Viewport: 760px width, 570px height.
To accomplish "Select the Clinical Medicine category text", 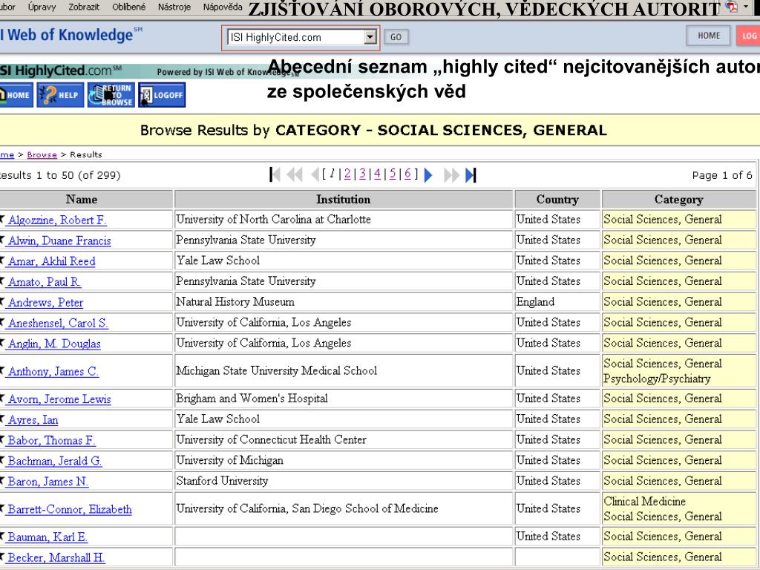I will [645, 502].
